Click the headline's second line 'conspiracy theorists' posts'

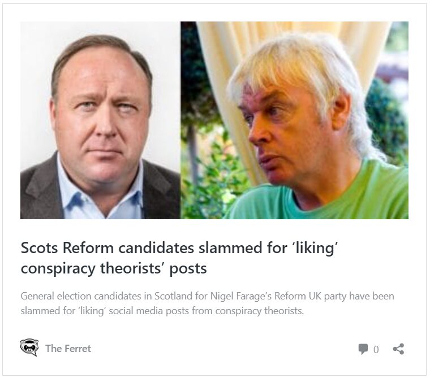114,268
